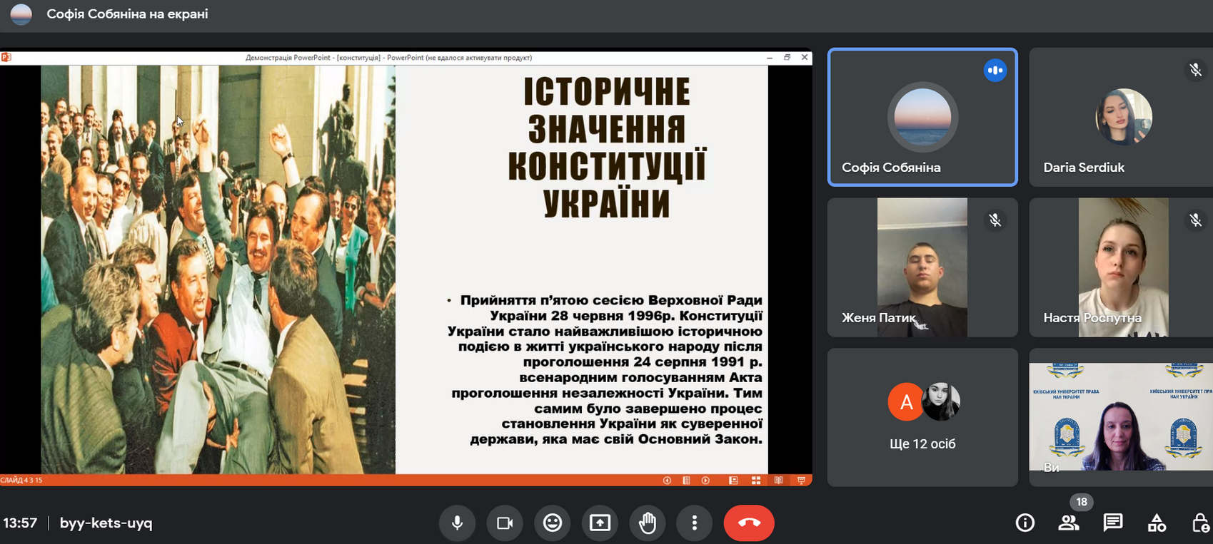Raise hand in the meeting
1213x544 pixels.
coord(647,523)
